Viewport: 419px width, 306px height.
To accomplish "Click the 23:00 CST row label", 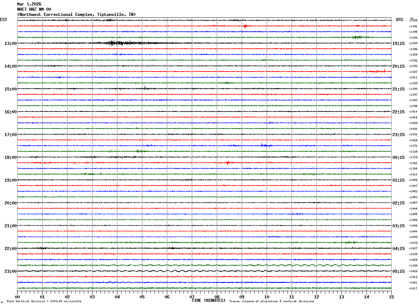I will pyautogui.click(x=11, y=271).
